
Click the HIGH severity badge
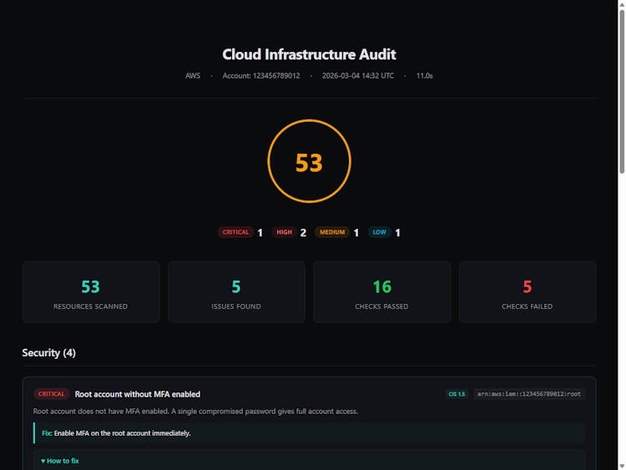coord(285,232)
